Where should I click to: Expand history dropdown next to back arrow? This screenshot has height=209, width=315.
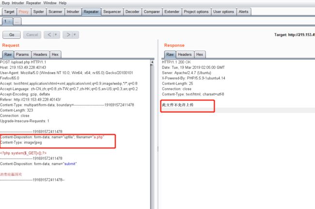tap(56, 35)
